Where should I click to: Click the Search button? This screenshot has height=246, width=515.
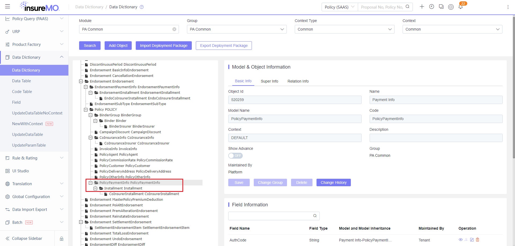coord(90,46)
